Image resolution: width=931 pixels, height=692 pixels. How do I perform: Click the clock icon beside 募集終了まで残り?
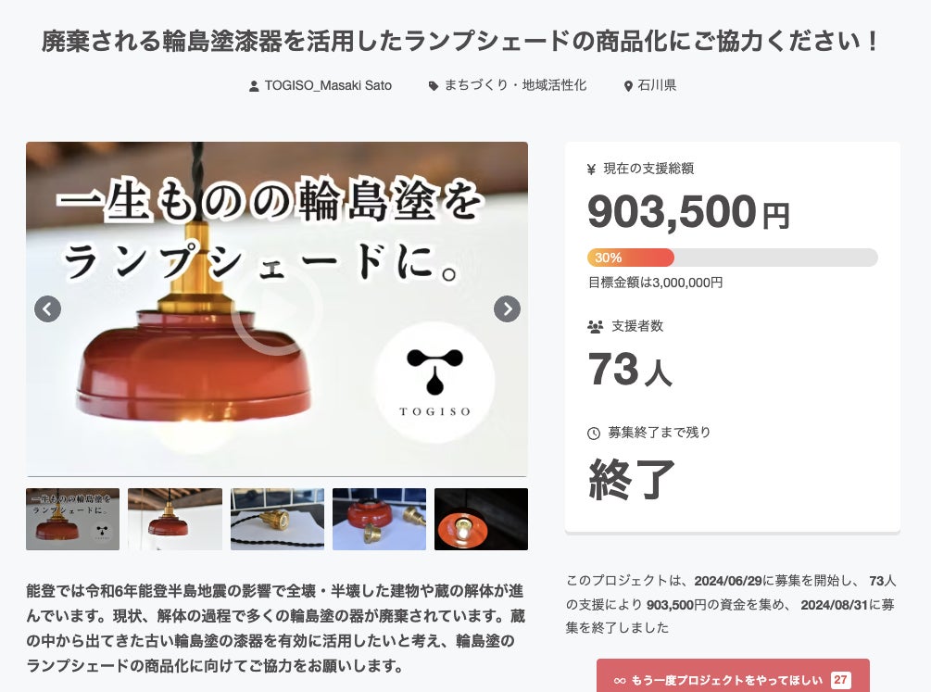pos(593,434)
